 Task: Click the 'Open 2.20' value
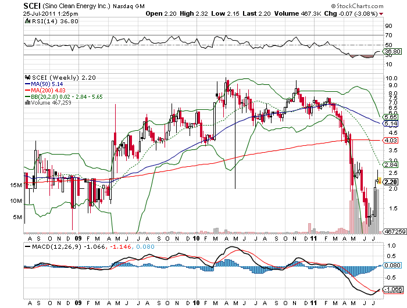(x=161, y=13)
